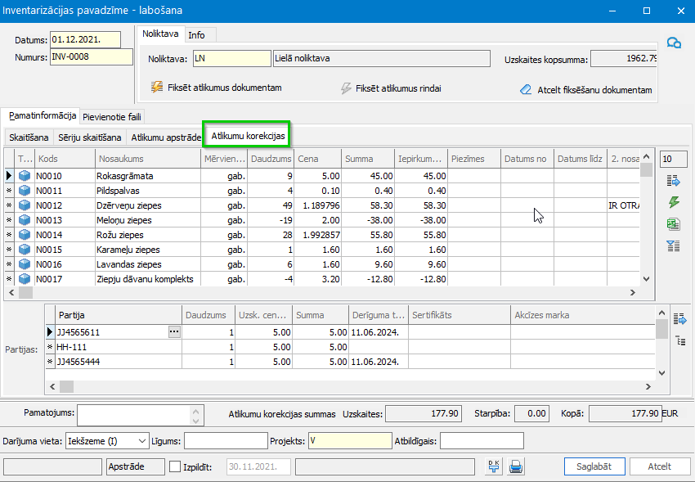This screenshot has height=482, width=695.
Task: Click the Excel export icon beside grid
Action: pyautogui.click(x=674, y=224)
